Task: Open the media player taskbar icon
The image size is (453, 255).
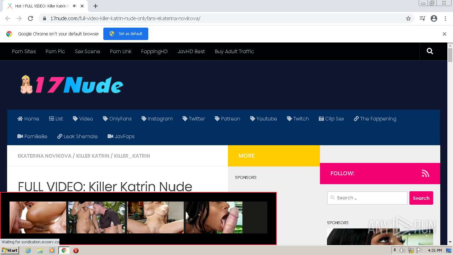Action: pos(52,250)
